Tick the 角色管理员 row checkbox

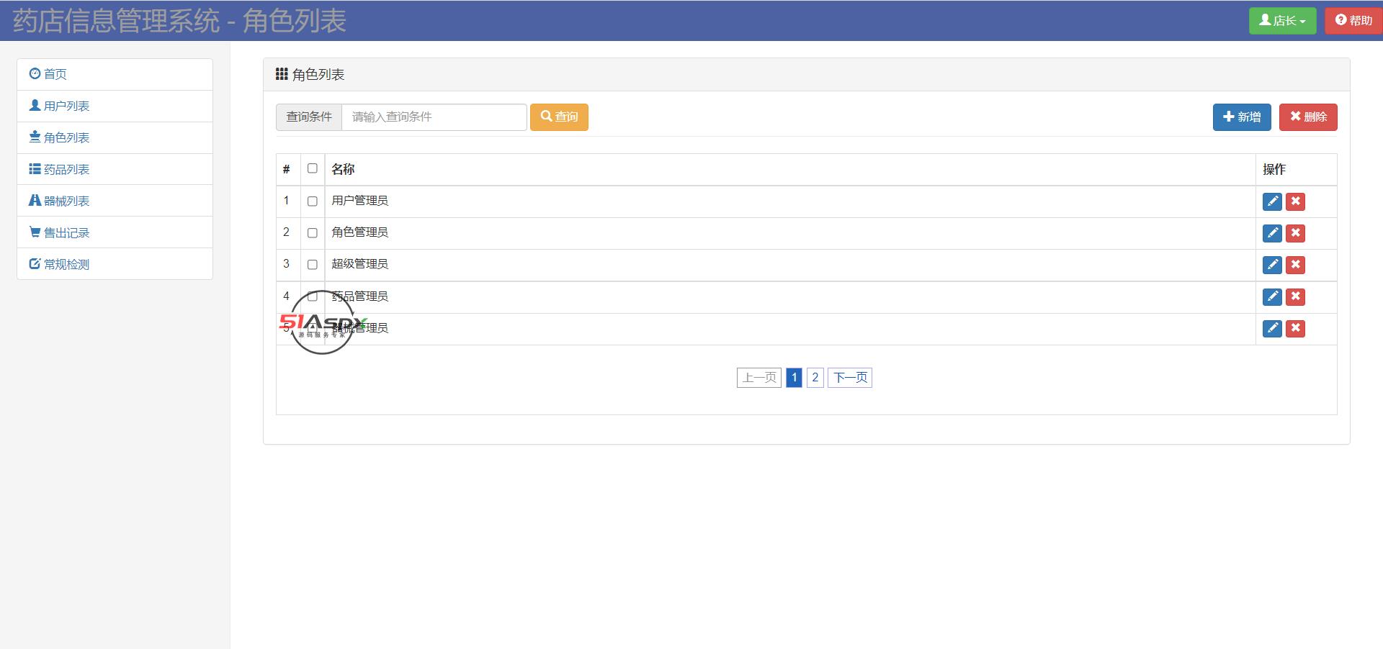(312, 233)
